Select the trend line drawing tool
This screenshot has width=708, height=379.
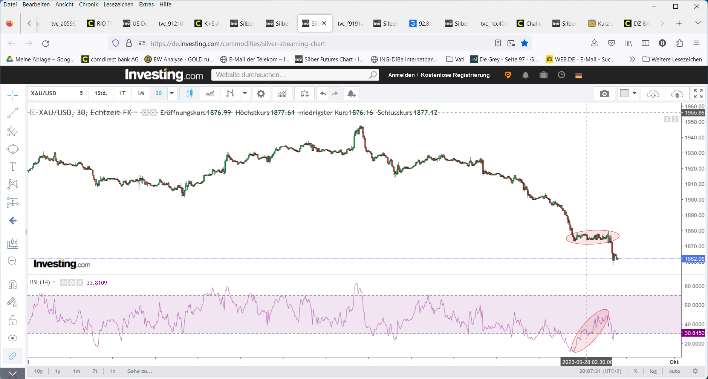point(12,113)
